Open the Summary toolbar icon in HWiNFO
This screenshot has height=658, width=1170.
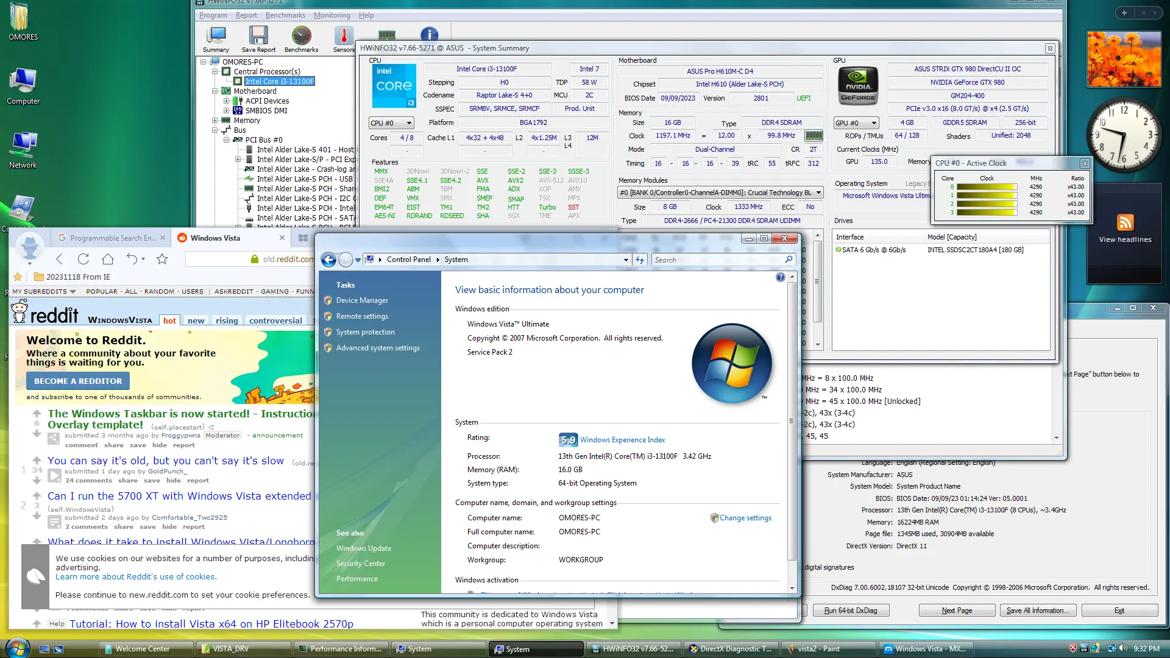coord(216,40)
